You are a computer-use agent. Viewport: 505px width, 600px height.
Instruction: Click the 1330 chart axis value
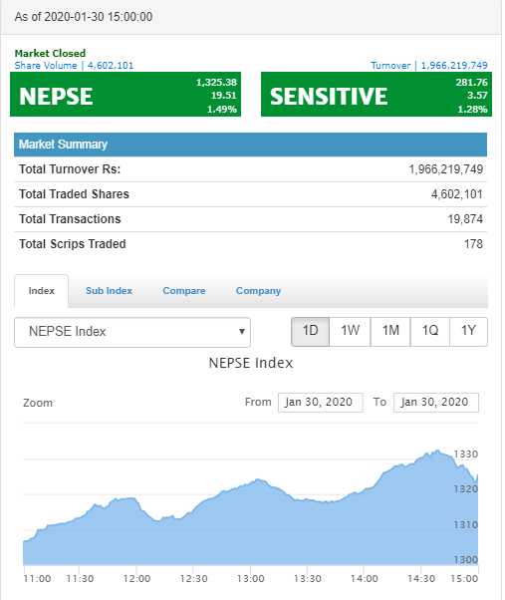tap(465, 454)
